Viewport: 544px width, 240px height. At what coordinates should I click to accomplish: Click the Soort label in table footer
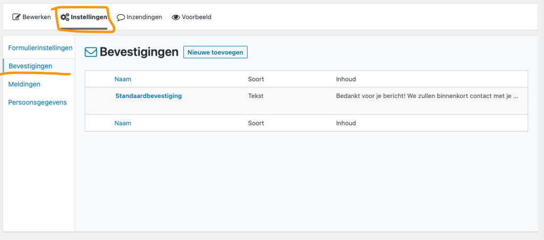(x=256, y=123)
